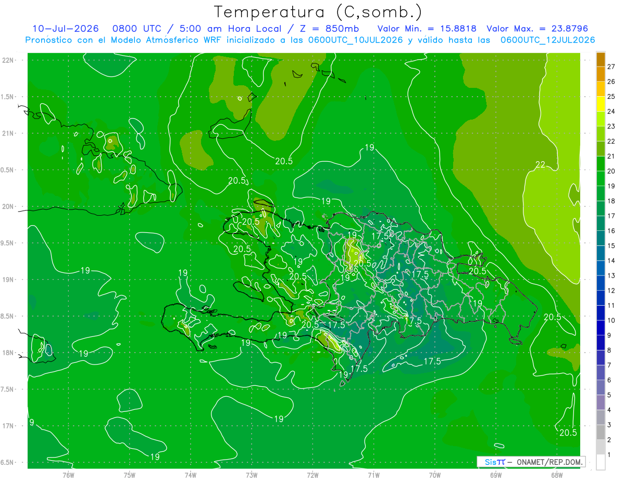Click the '75W' longitude axis label
625x482 pixels.
click(130, 475)
